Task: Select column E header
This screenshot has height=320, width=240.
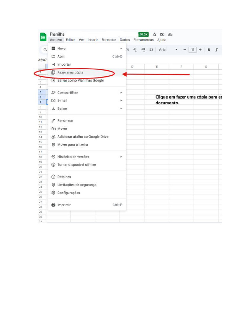Action: point(157,67)
